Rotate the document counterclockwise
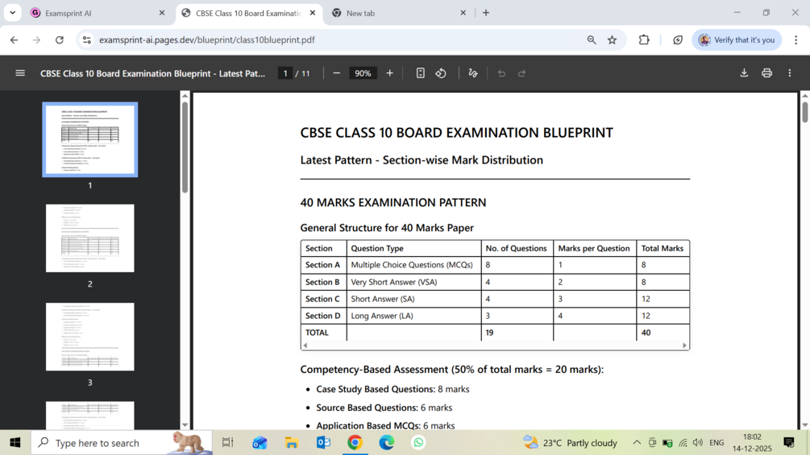The image size is (810, 455). coord(441,73)
